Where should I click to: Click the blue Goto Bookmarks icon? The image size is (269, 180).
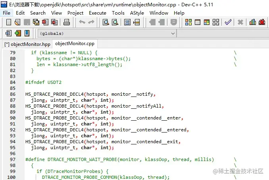(27, 33)
